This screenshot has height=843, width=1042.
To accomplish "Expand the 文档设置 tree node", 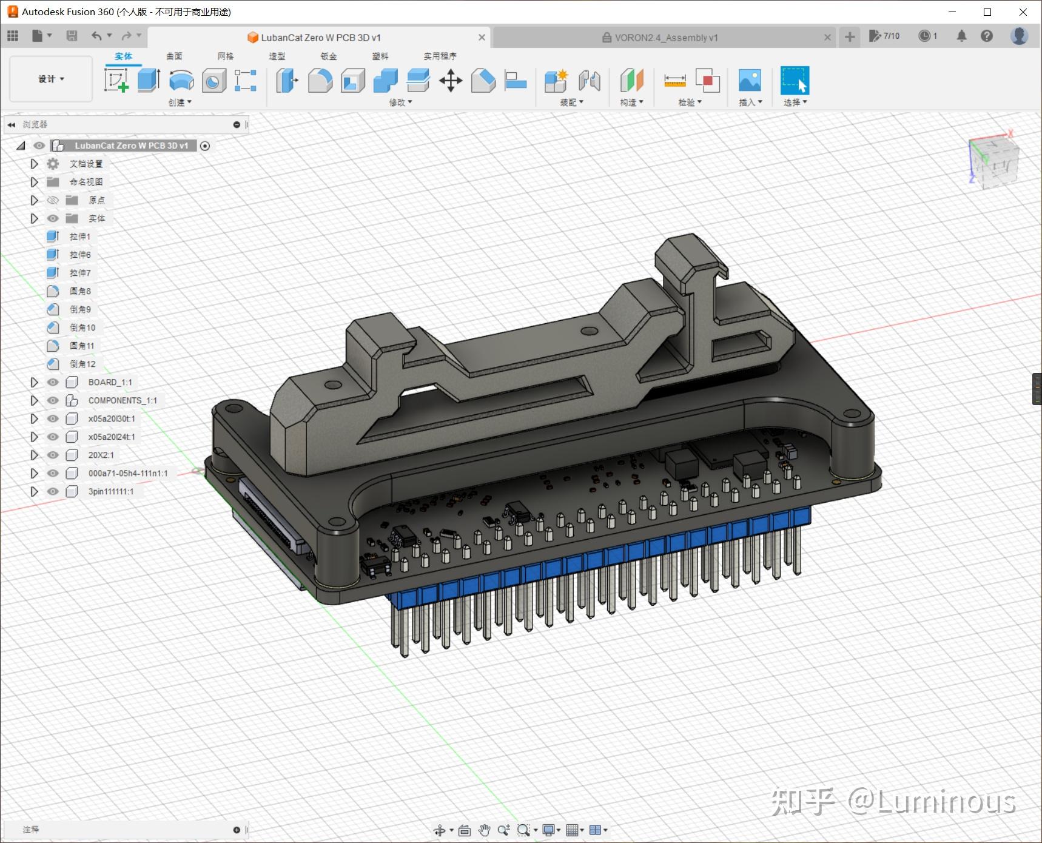I will [34, 164].
